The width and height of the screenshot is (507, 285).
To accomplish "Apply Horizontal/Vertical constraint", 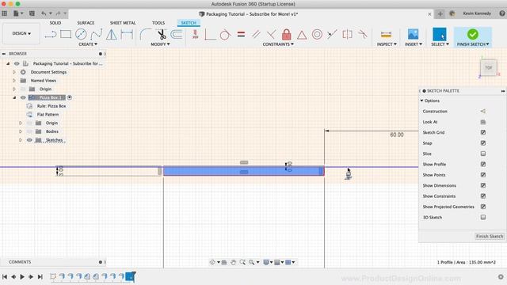I will [x=196, y=34].
